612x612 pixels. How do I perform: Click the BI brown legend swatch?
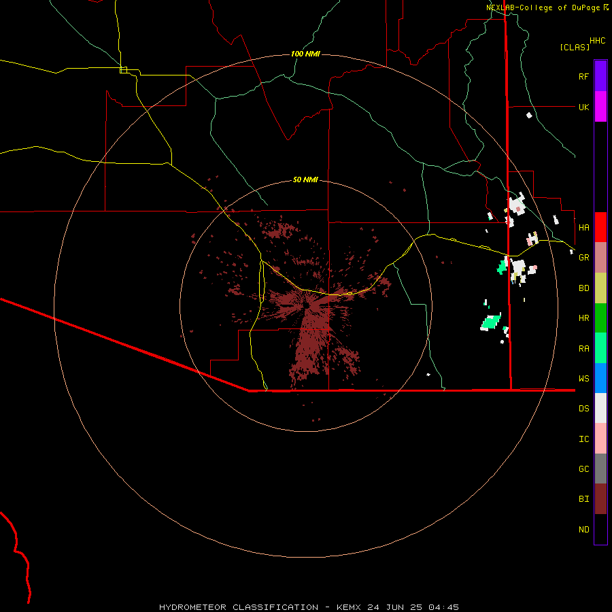600,499
